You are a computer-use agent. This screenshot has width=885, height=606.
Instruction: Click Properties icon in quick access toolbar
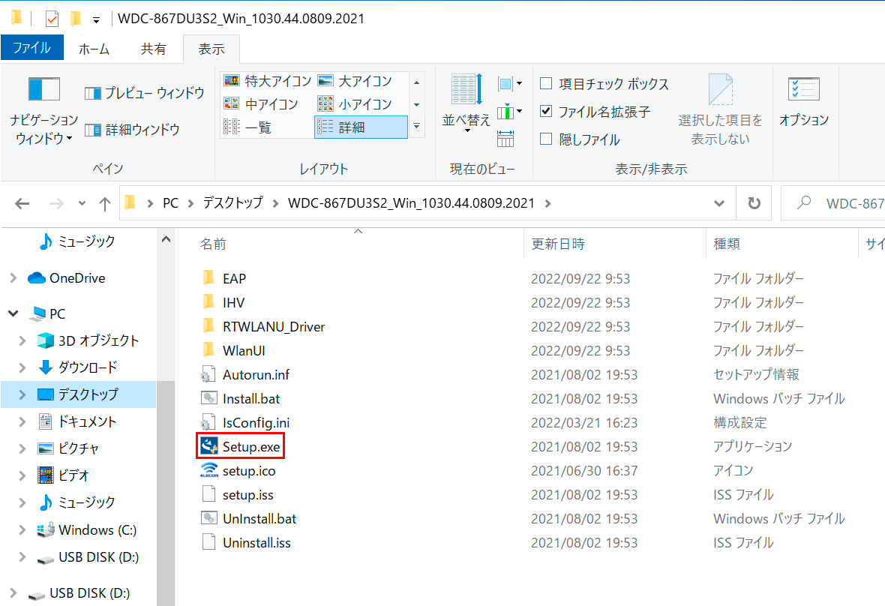pyautogui.click(x=51, y=19)
